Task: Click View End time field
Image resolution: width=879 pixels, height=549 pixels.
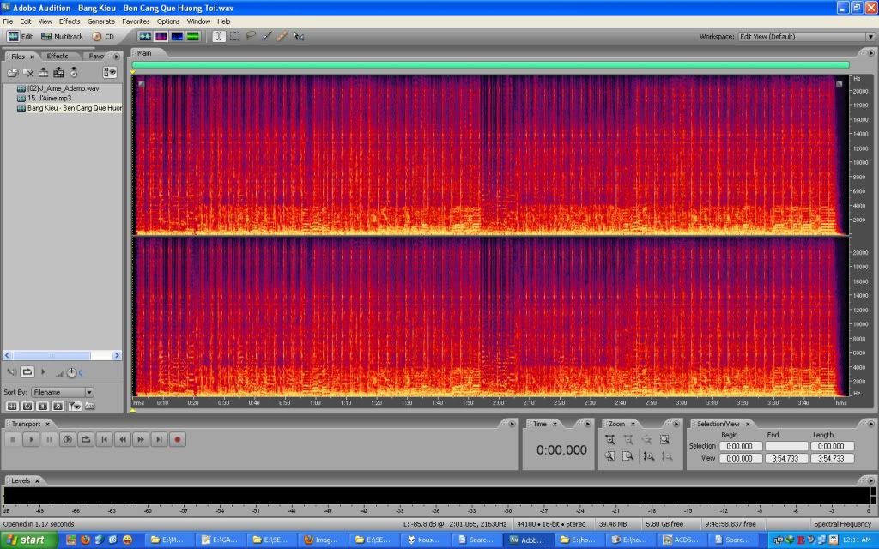Action: 786,458
